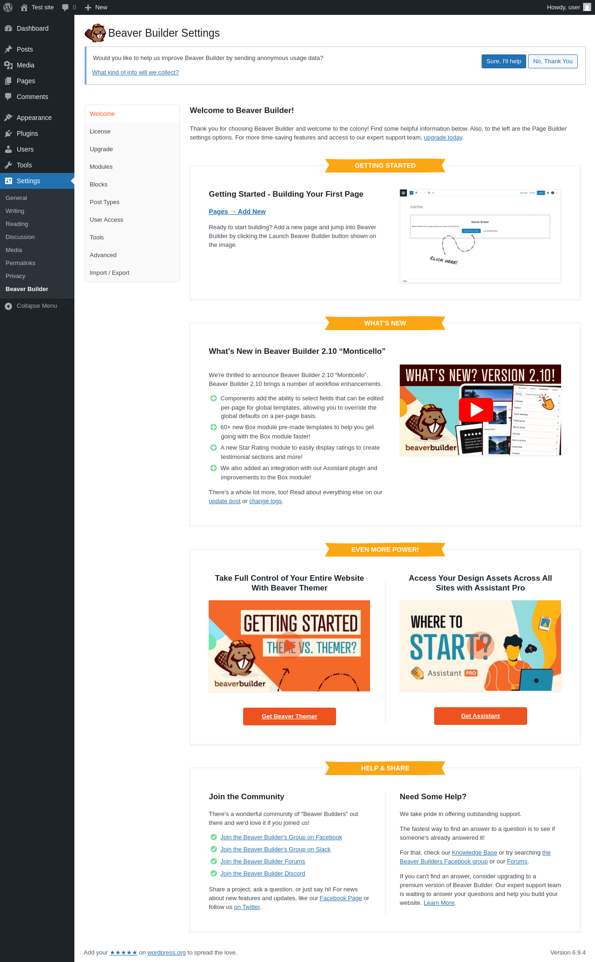Click the Tools wrench icon

tap(8, 165)
